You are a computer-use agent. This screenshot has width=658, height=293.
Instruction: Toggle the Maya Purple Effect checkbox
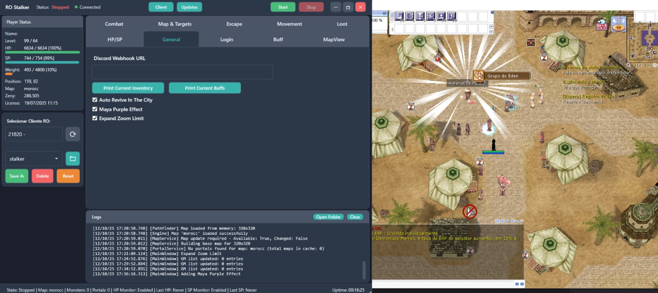point(95,109)
